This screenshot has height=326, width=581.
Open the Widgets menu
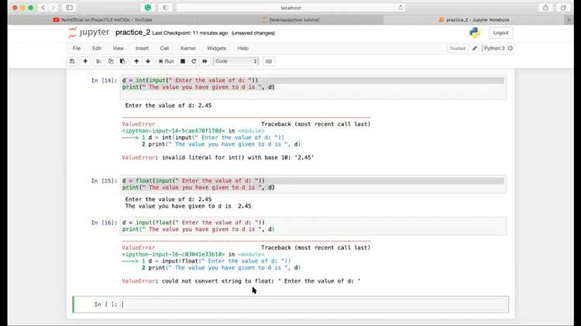tap(216, 48)
